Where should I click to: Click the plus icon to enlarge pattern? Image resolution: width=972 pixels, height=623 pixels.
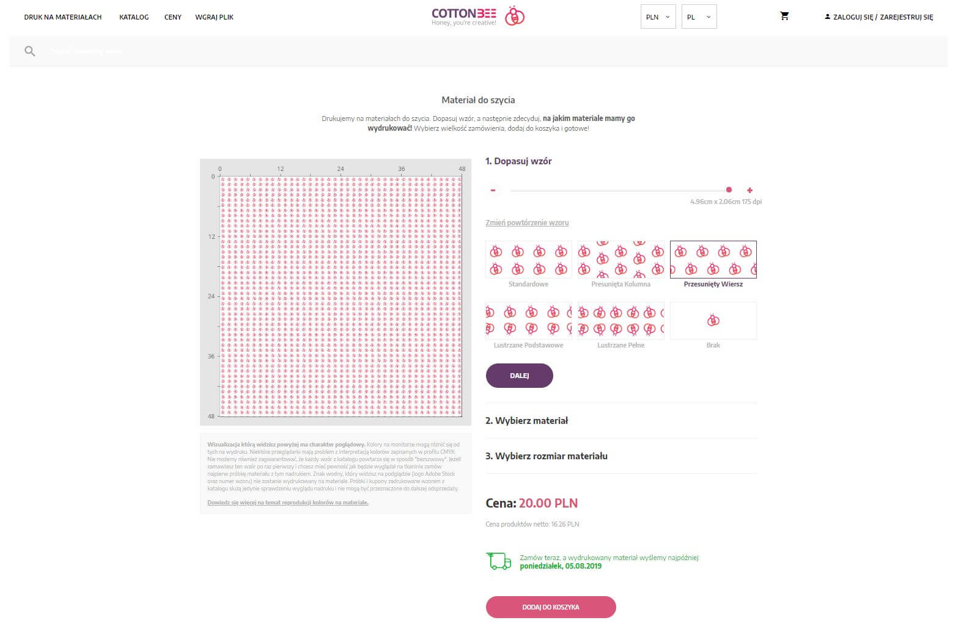click(x=749, y=191)
